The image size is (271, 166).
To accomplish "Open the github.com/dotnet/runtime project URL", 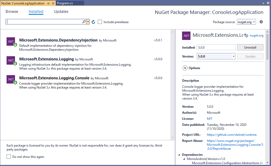I will pos(232,135).
